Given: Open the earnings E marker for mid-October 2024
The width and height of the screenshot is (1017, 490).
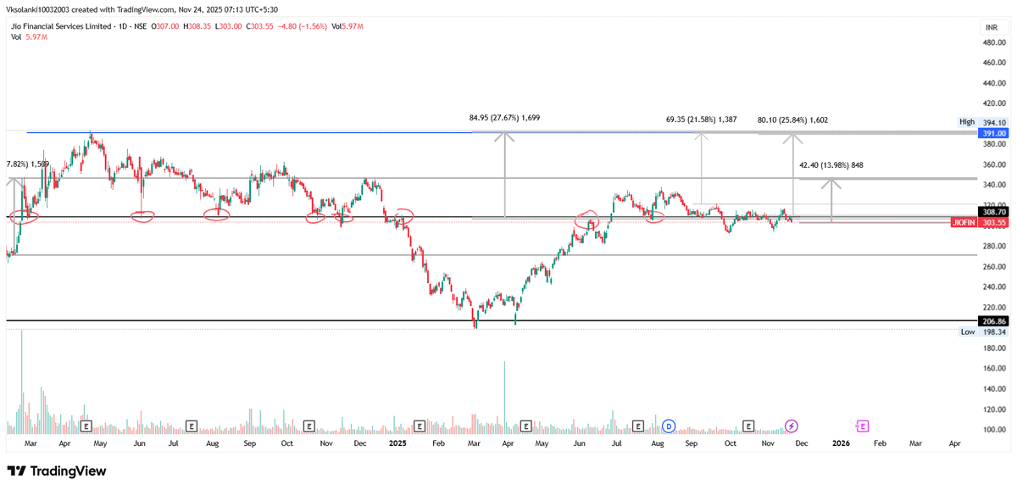Looking at the screenshot, I should [x=309, y=426].
